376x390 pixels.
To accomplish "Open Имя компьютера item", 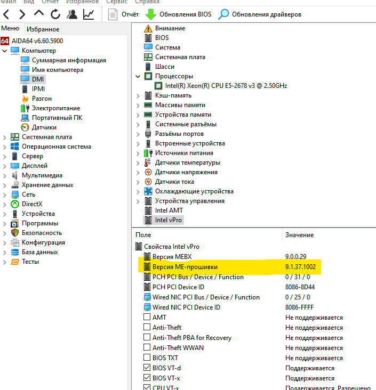I will [x=52, y=70].
